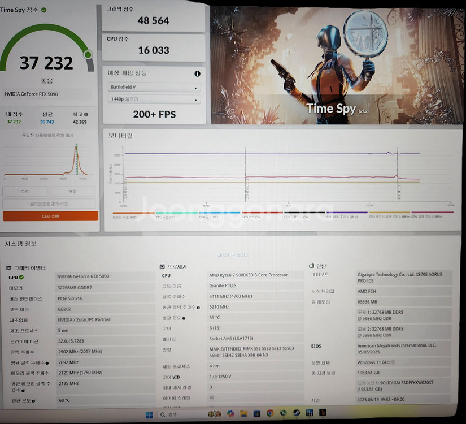Click the rightmost taskbar app icon
Viewport: 466px width, 424px height.
tap(323, 413)
